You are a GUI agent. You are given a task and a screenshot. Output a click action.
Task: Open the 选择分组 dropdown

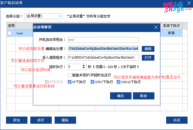pos(43,16)
